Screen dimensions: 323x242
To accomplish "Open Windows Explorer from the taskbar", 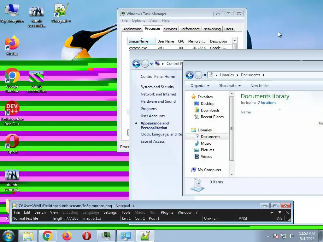I will click(x=28, y=236).
